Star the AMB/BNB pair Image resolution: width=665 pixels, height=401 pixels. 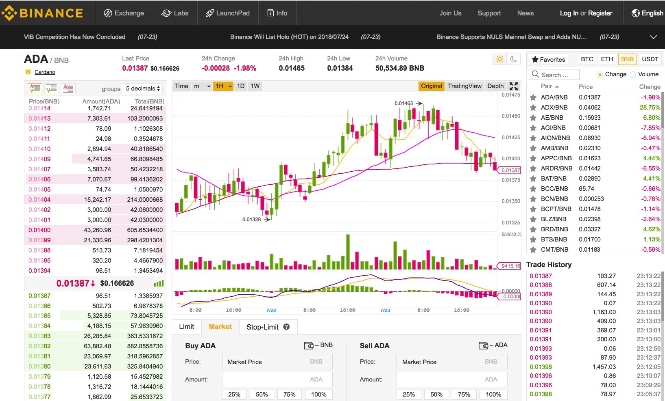click(x=533, y=148)
